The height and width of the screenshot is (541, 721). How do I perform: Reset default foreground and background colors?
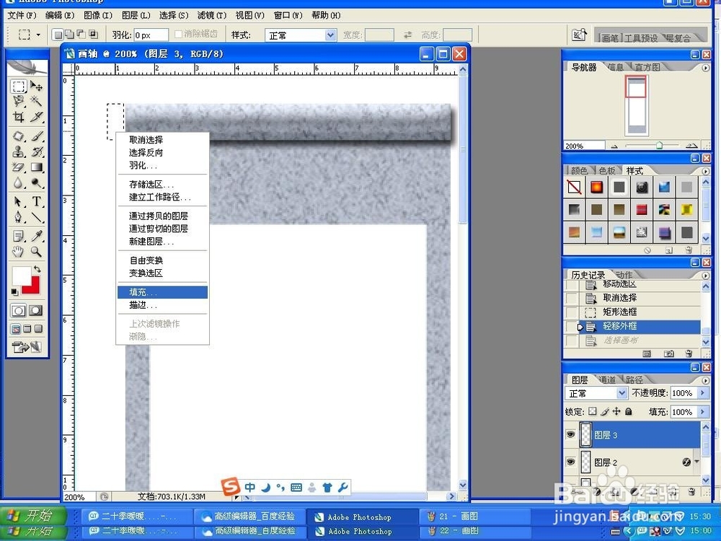[x=14, y=291]
